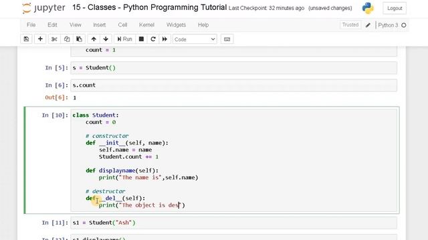Run the selected cell
The width and height of the screenshot is (428, 240).
124,39
